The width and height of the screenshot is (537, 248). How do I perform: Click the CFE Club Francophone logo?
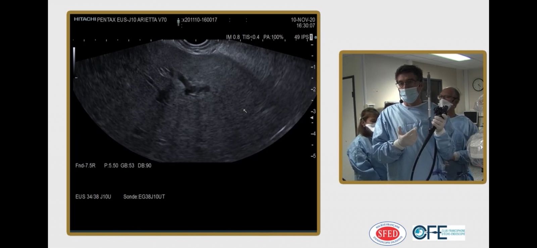439,233
